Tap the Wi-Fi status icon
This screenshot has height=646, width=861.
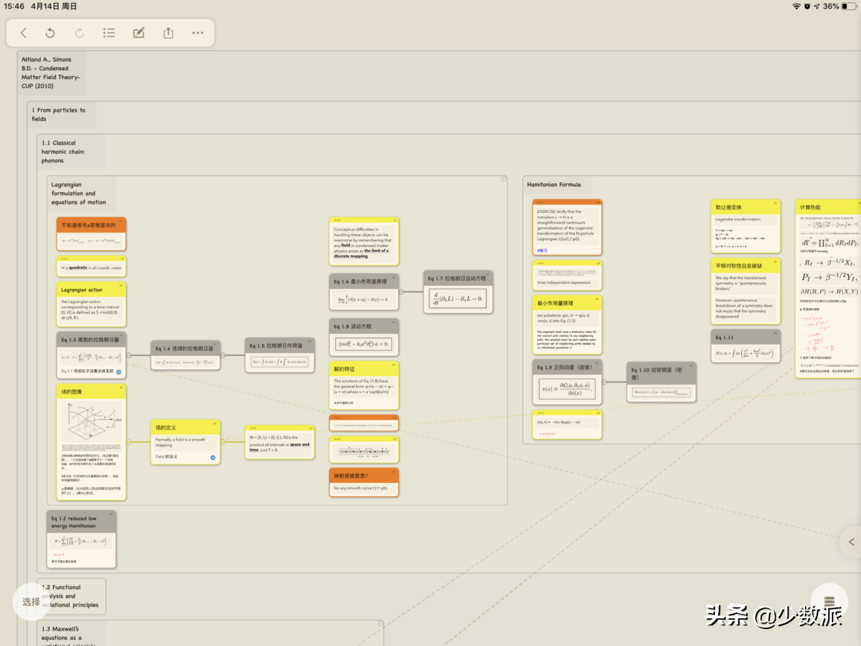(796, 6)
